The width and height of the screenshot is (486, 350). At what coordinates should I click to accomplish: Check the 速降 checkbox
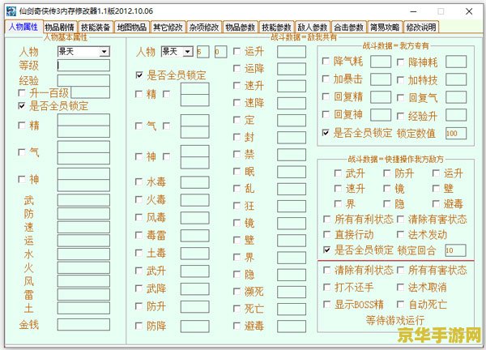pos(237,103)
